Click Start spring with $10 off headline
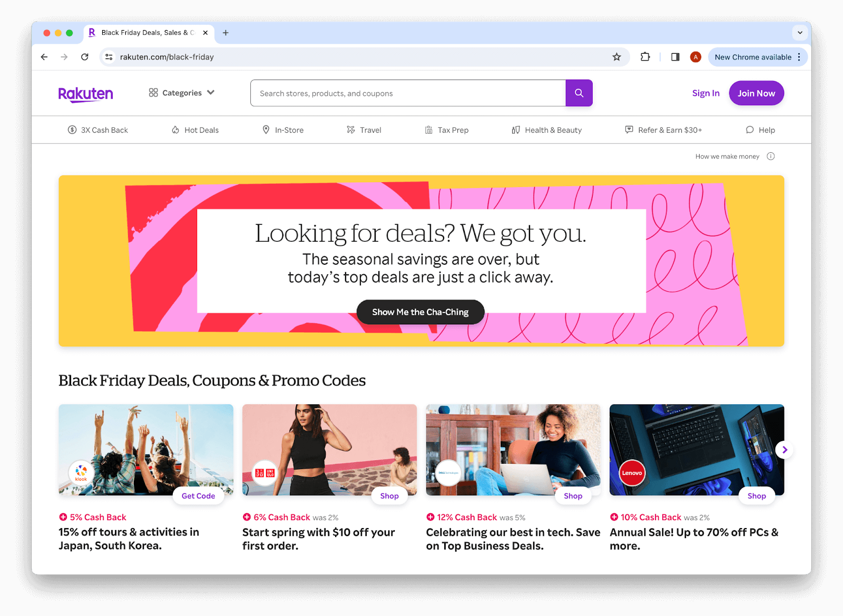The image size is (843, 616). point(318,539)
